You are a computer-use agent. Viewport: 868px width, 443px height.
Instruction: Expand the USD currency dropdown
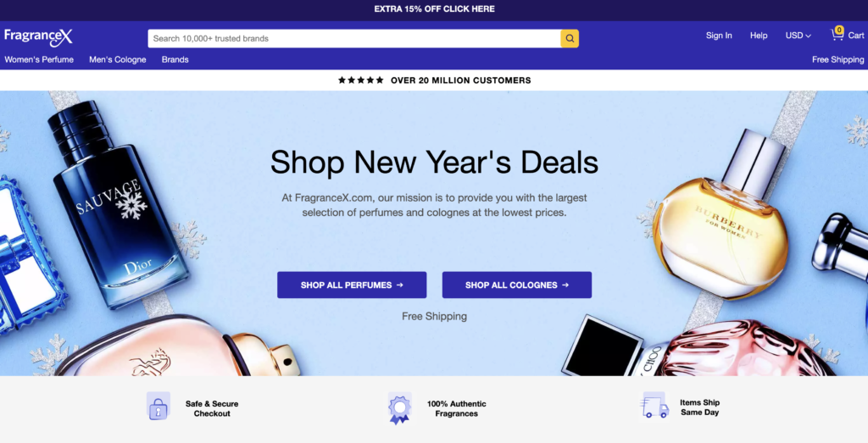point(798,36)
